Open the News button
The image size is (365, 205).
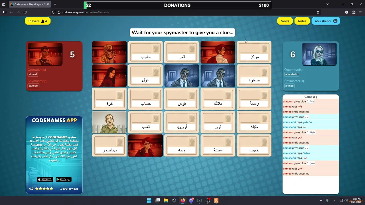(x=285, y=21)
